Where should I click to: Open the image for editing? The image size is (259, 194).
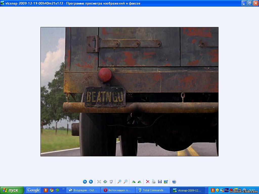(166, 182)
